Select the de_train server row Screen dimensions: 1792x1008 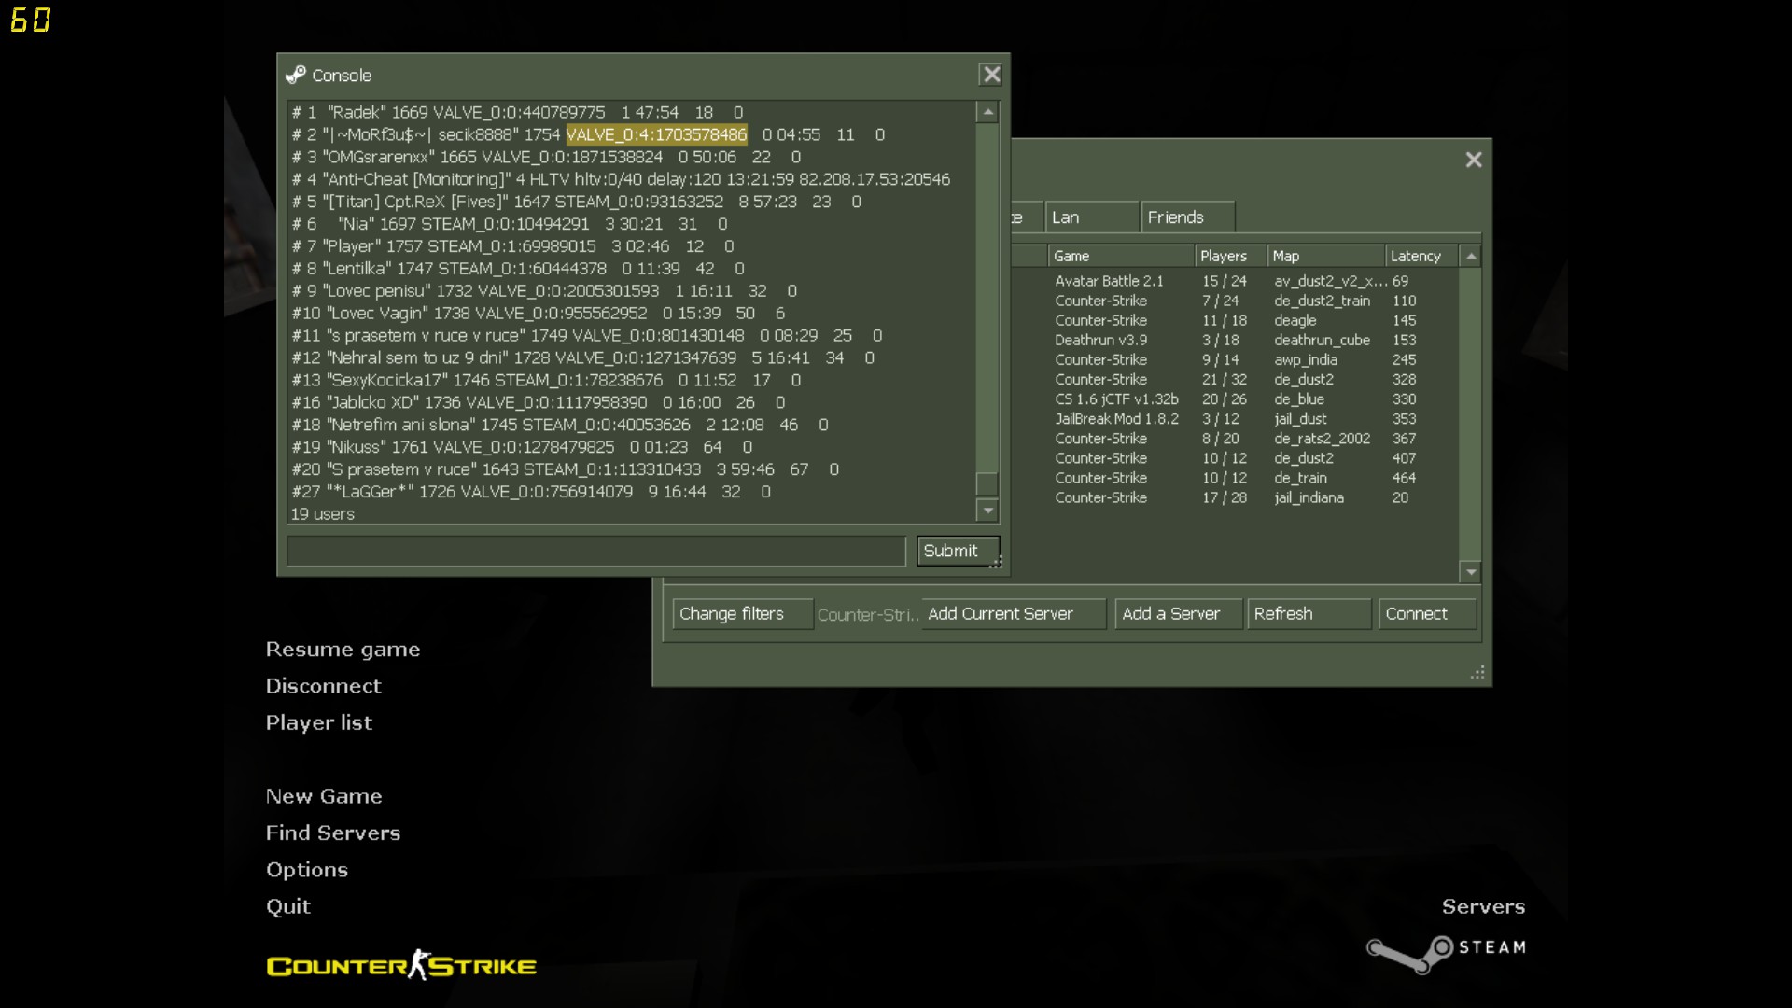(1234, 478)
